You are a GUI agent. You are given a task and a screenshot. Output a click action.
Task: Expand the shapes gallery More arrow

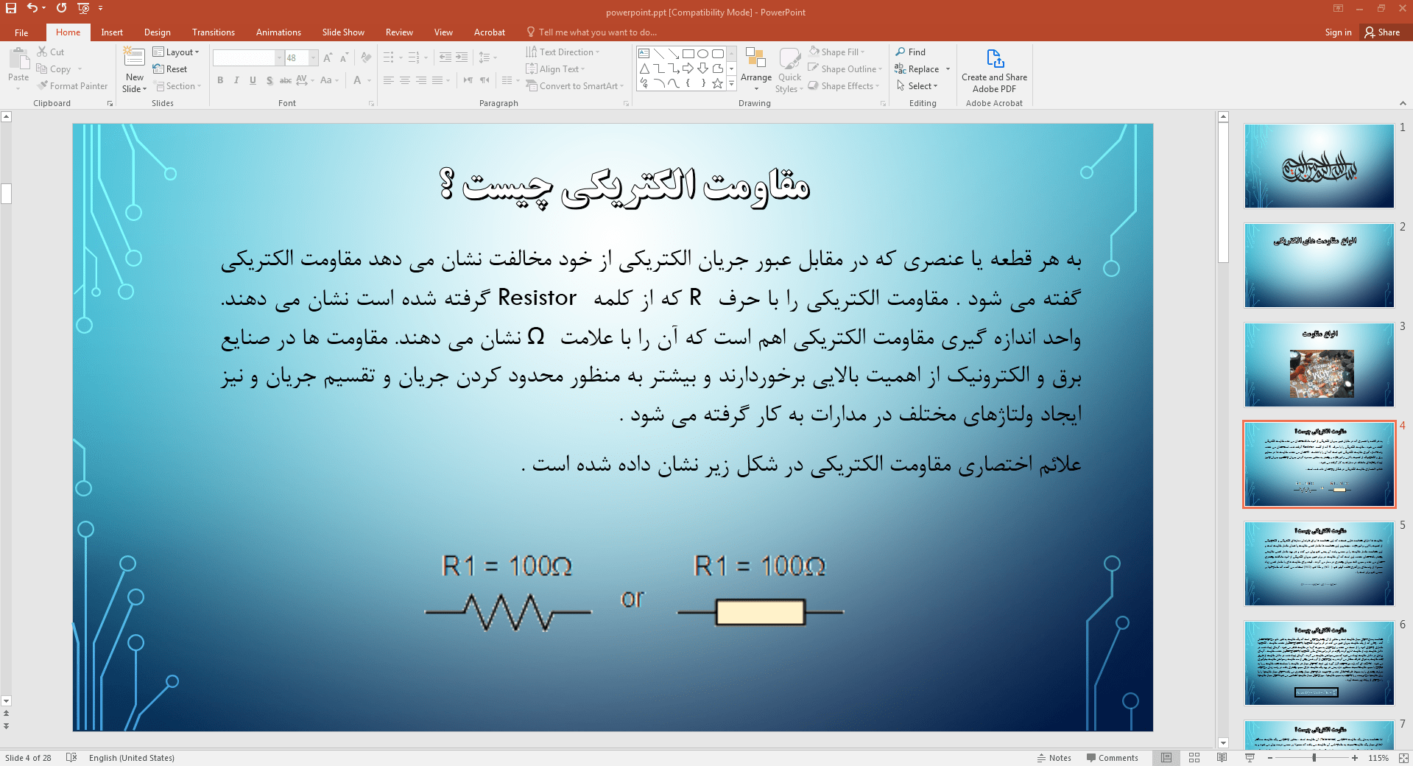[x=731, y=83]
